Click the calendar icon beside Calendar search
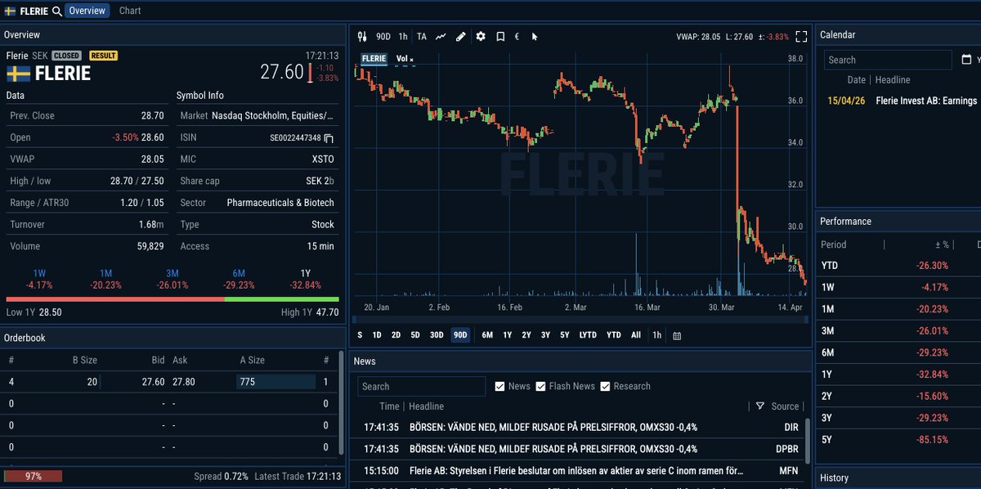Viewport: 981px width, 489px height. (x=966, y=60)
